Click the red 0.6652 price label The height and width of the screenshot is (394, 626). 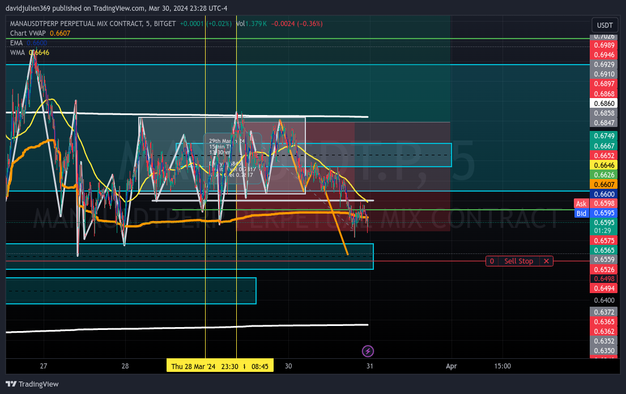(x=604, y=155)
